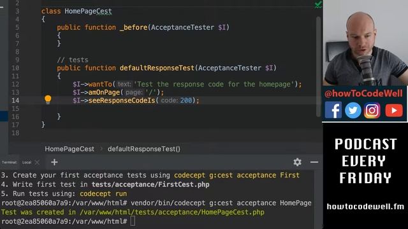408x229 pixels.
Task: Click the _before function name
Action: [x=133, y=27]
